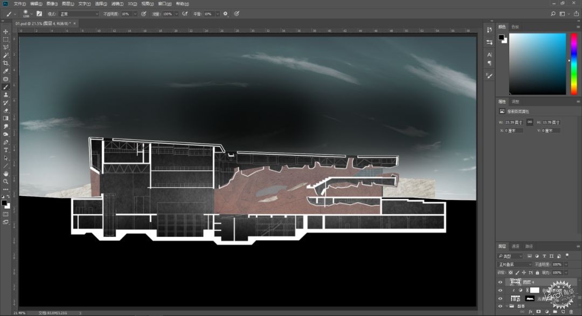This screenshot has height=316, width=582.
Task: Select the Brush tool in toolbox
Action: coord(5,87)
